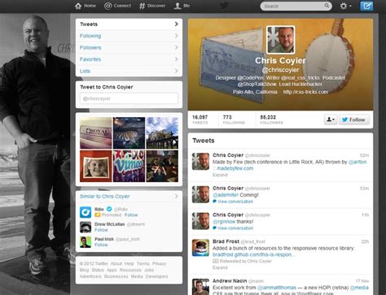
Task: Click Paul Irish's avatar
Action: click(x=86, y=242)
